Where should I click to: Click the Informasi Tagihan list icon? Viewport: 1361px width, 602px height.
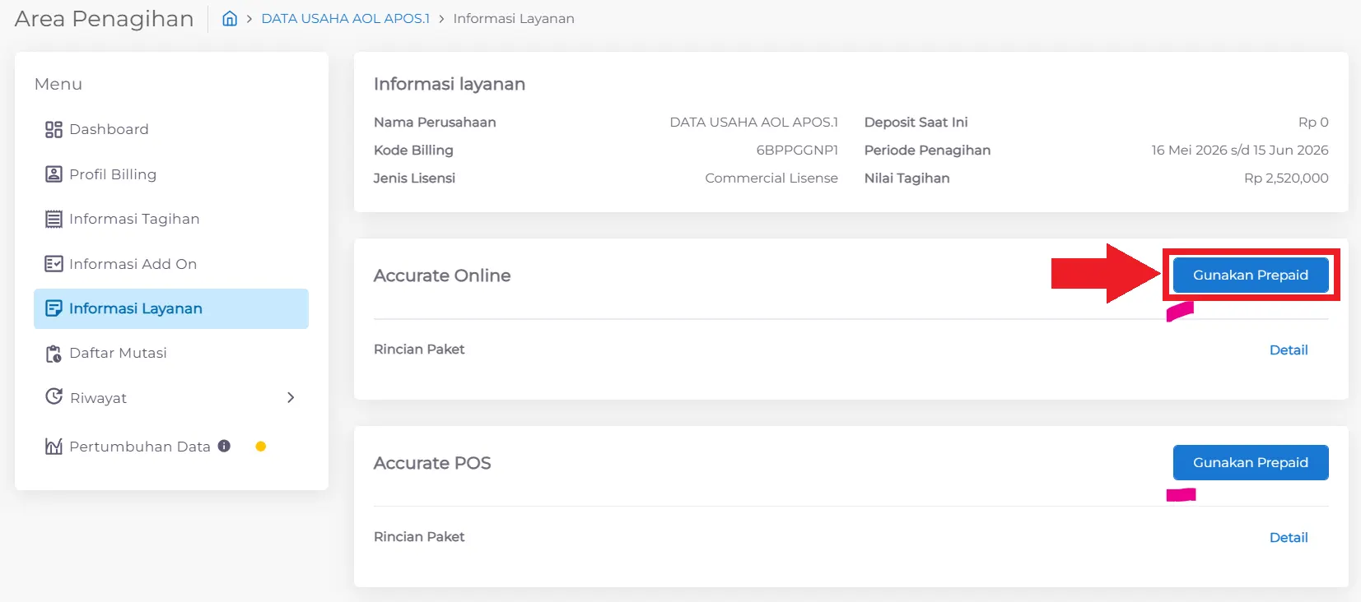point(54,219)
